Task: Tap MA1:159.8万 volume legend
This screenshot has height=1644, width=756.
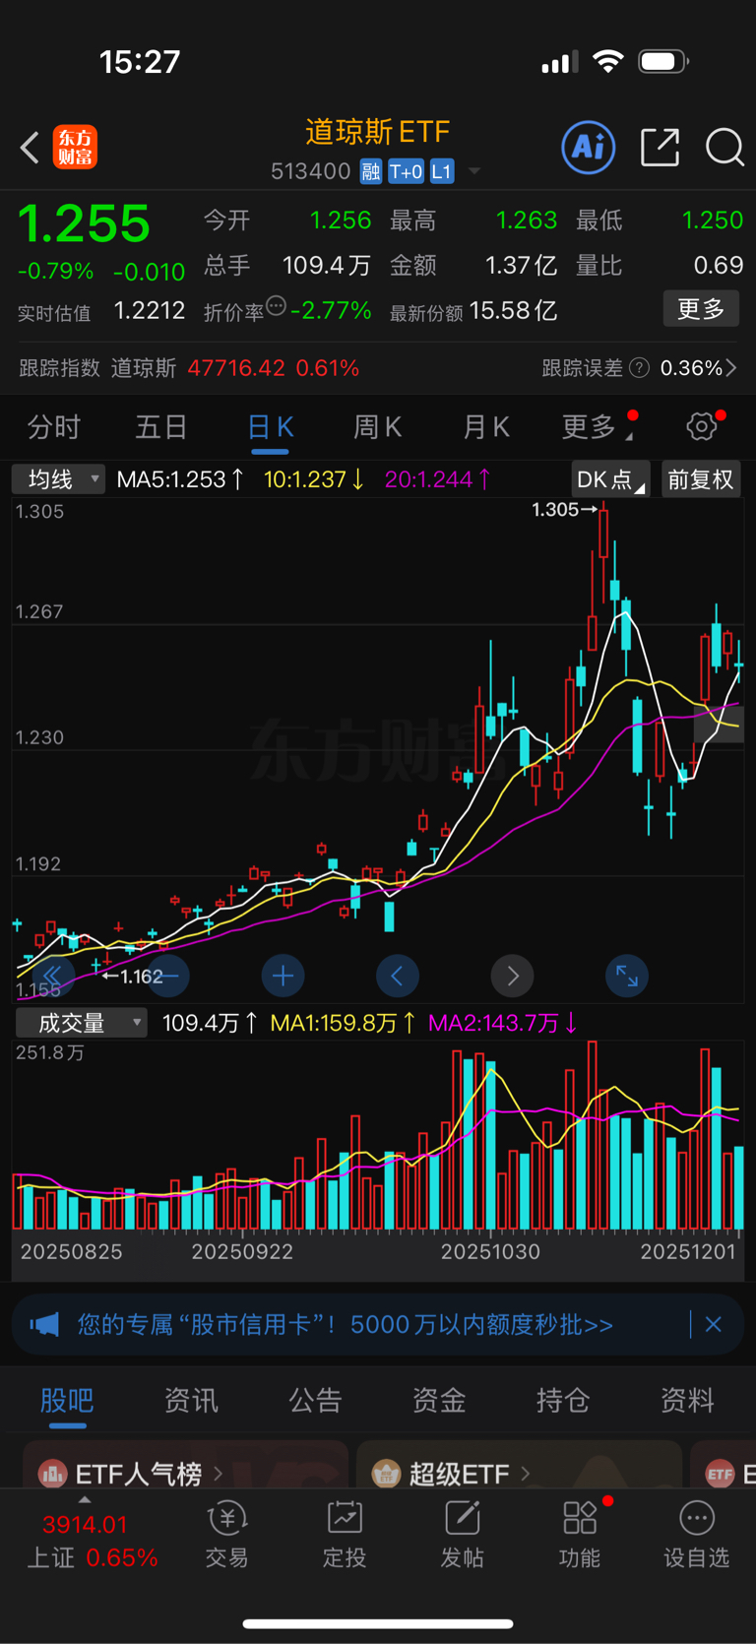Action: (343, 1023)
